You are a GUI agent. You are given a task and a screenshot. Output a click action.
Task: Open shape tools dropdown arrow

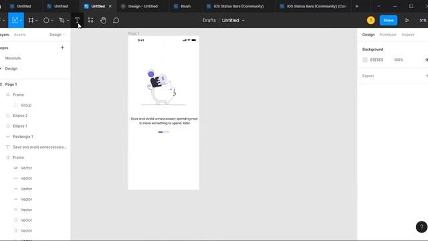[x=52, y=21]
